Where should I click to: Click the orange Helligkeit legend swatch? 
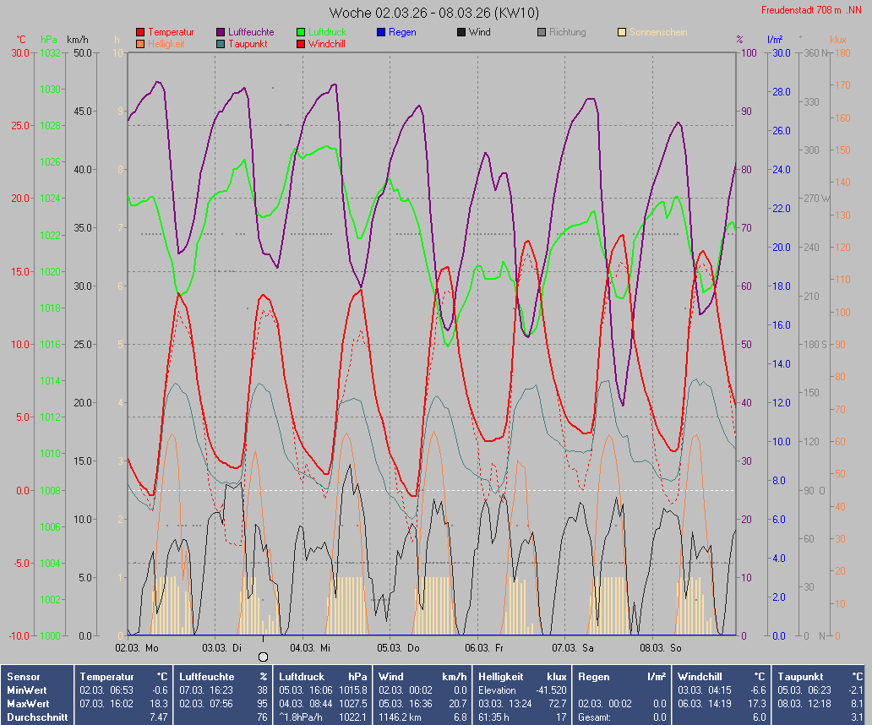click(140, 44)
